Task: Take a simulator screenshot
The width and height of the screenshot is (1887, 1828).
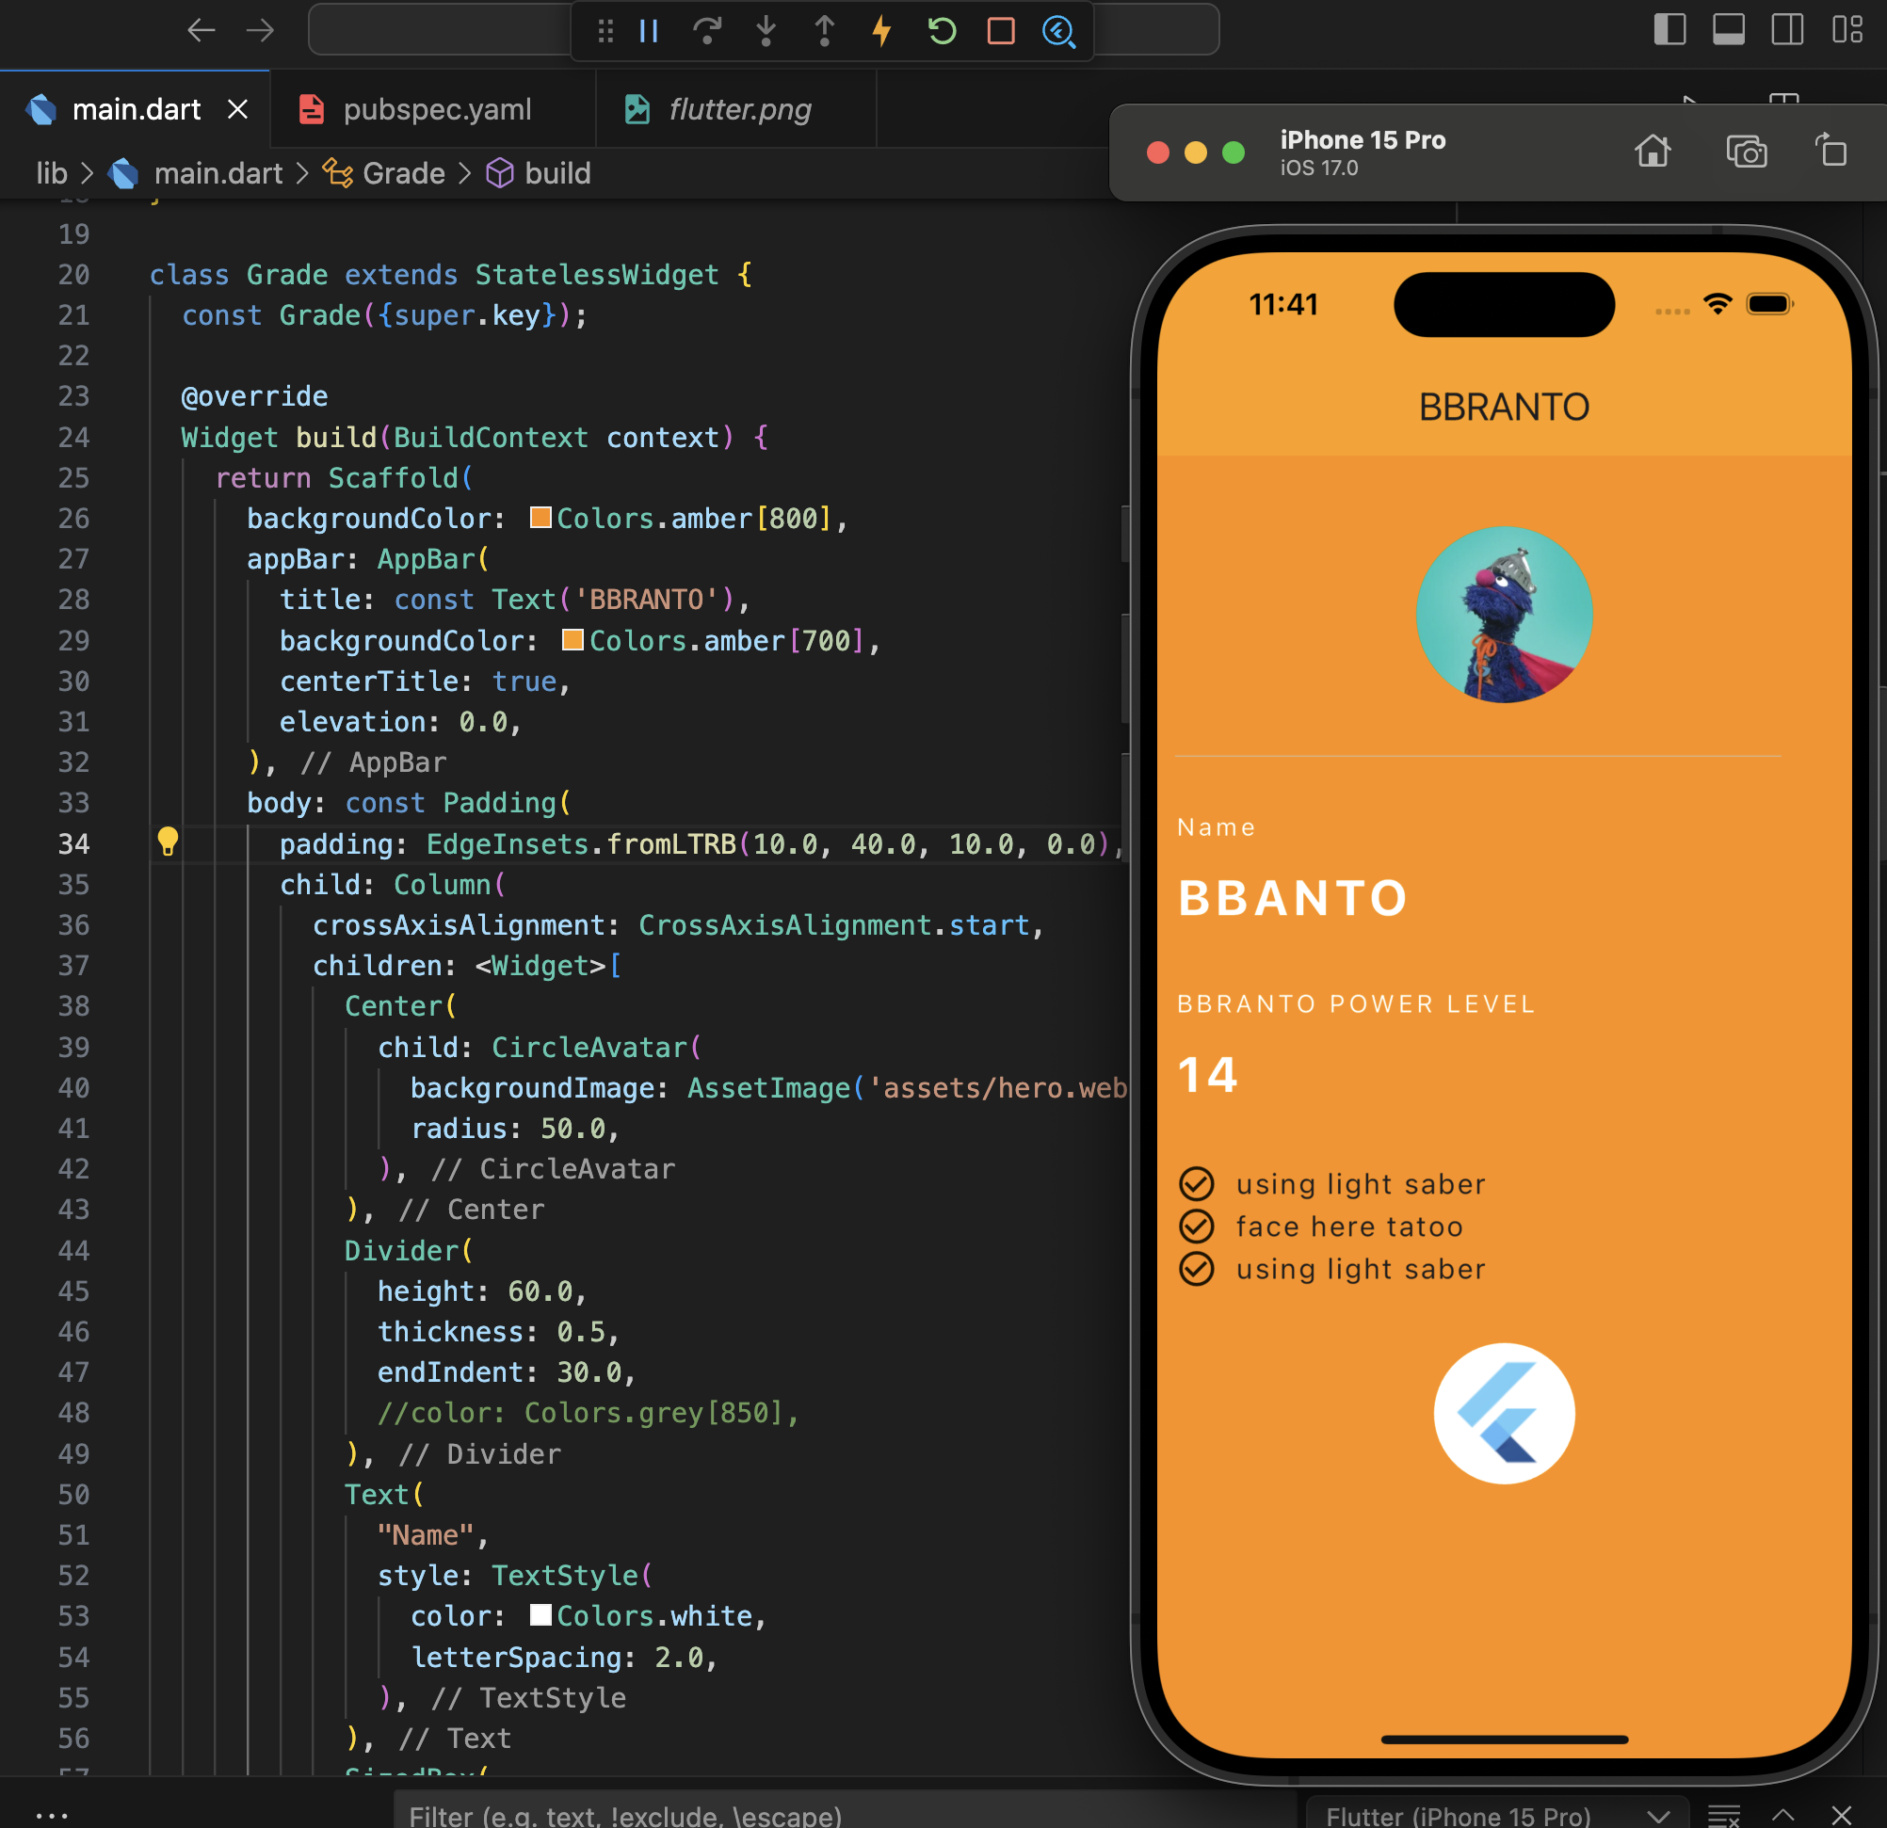Action: [1746, 152]
